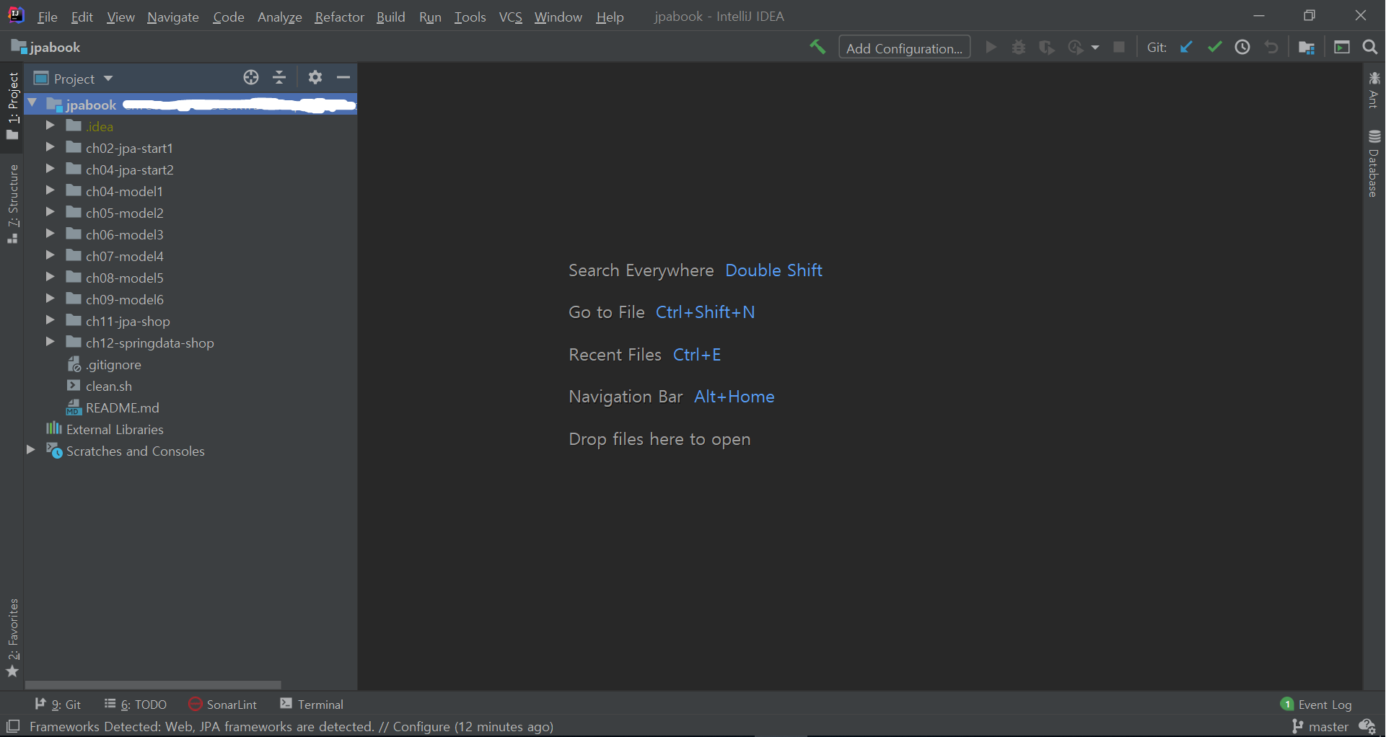Click the Build Project hammer icon
1386x737 pixels.
[x=817, y=48]
